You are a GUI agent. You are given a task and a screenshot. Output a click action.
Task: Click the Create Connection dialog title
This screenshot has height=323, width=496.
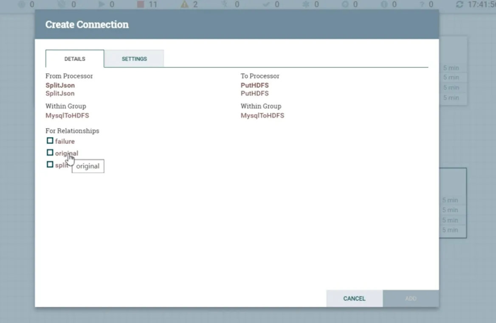click(87, 25)
